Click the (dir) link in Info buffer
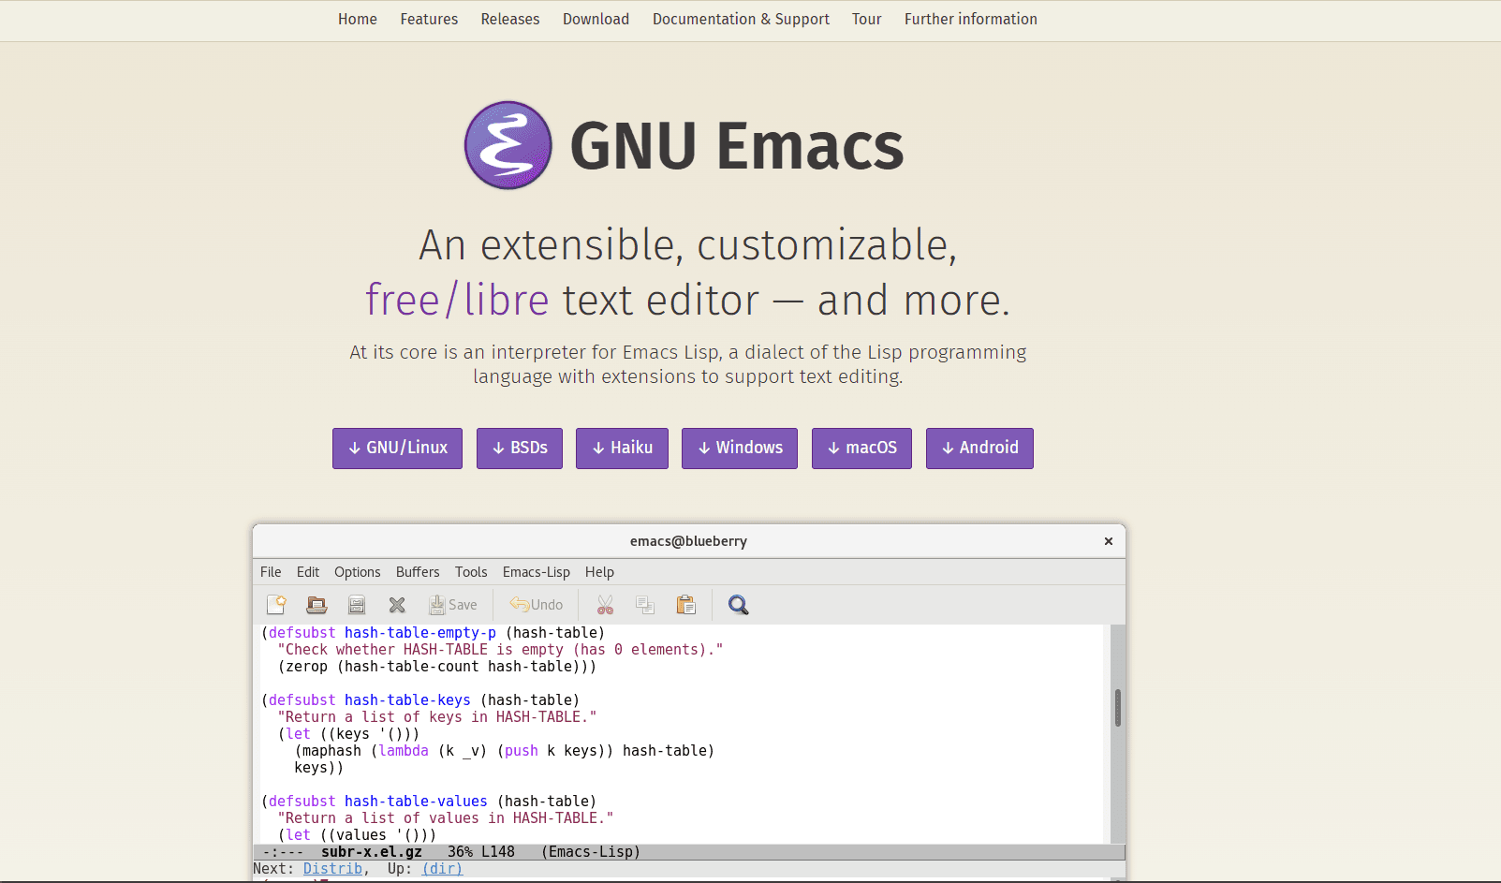 point(442,869)
